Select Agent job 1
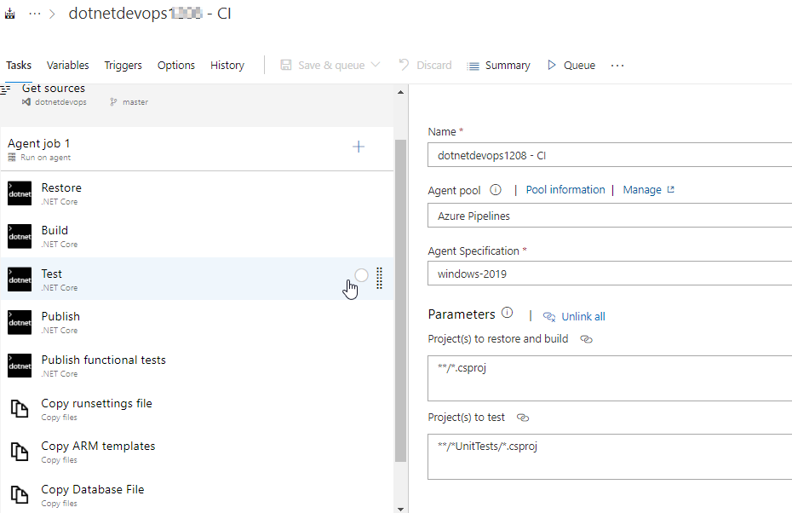792x513 pixels. pos(197,149)
